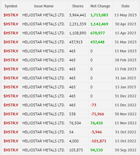This screenshot has width=140, height=155.
Task: Click the date 30 Apr 2023
Action: [x=125, y=24]
